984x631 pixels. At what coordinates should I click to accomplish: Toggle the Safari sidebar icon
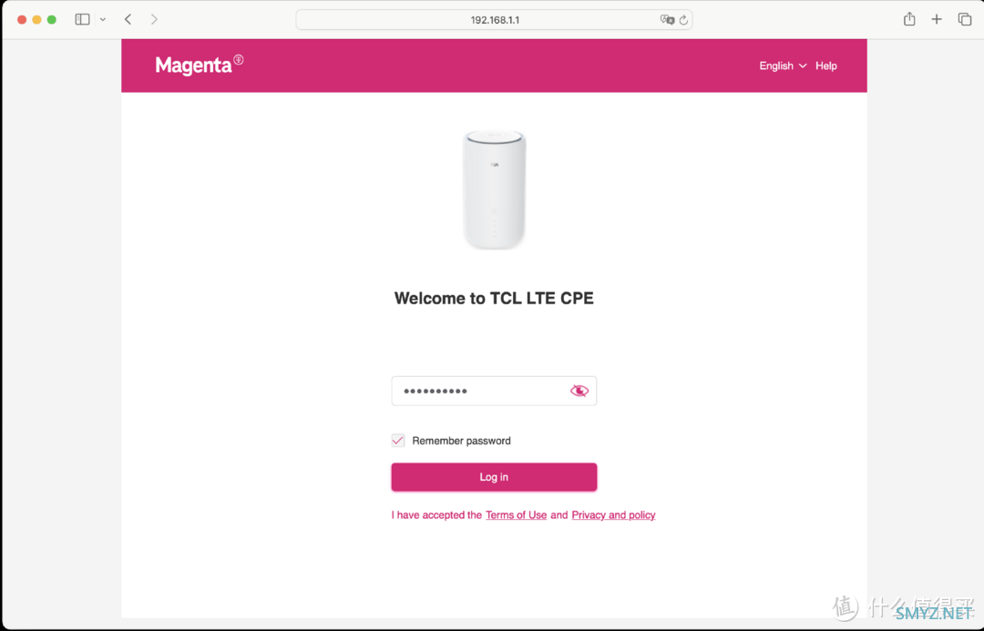(82, 19)
